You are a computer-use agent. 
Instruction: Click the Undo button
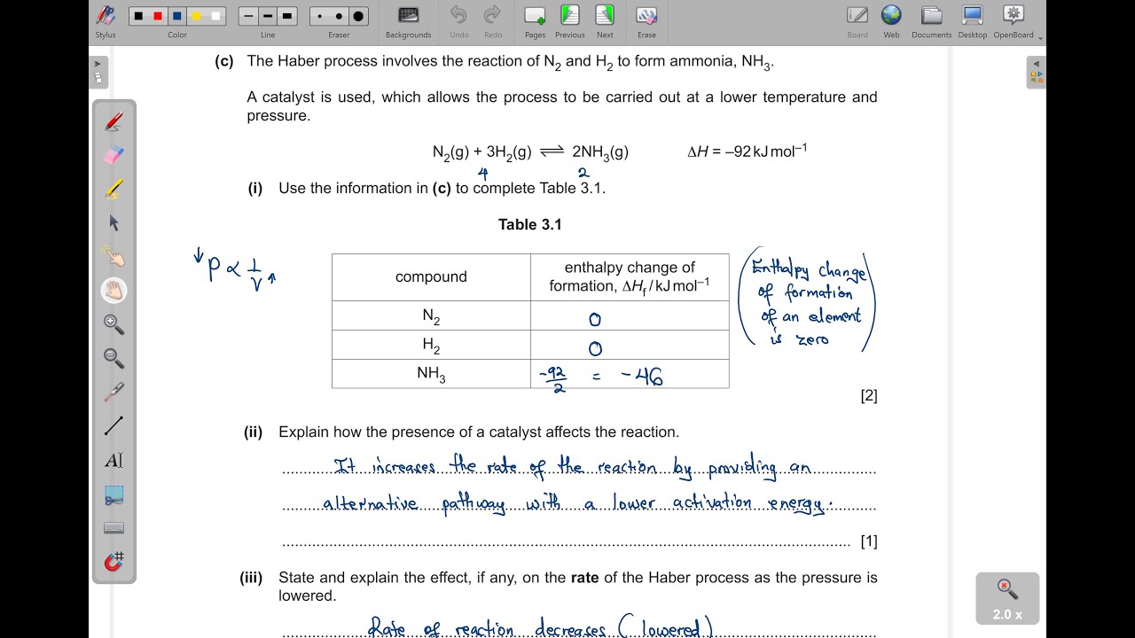(458, 21)
